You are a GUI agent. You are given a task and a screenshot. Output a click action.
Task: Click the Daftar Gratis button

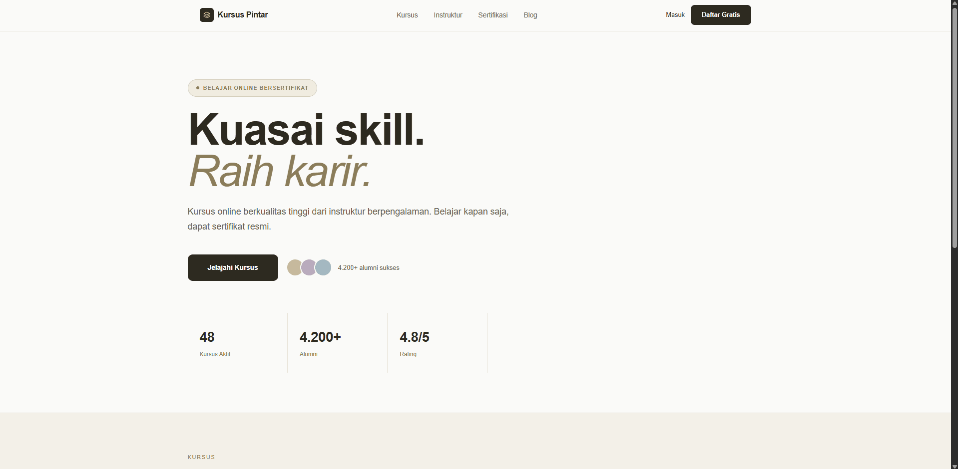coord(720,14)
